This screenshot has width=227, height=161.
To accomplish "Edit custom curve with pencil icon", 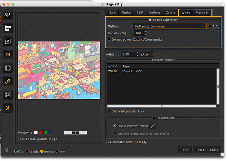I will coord(153,126).
